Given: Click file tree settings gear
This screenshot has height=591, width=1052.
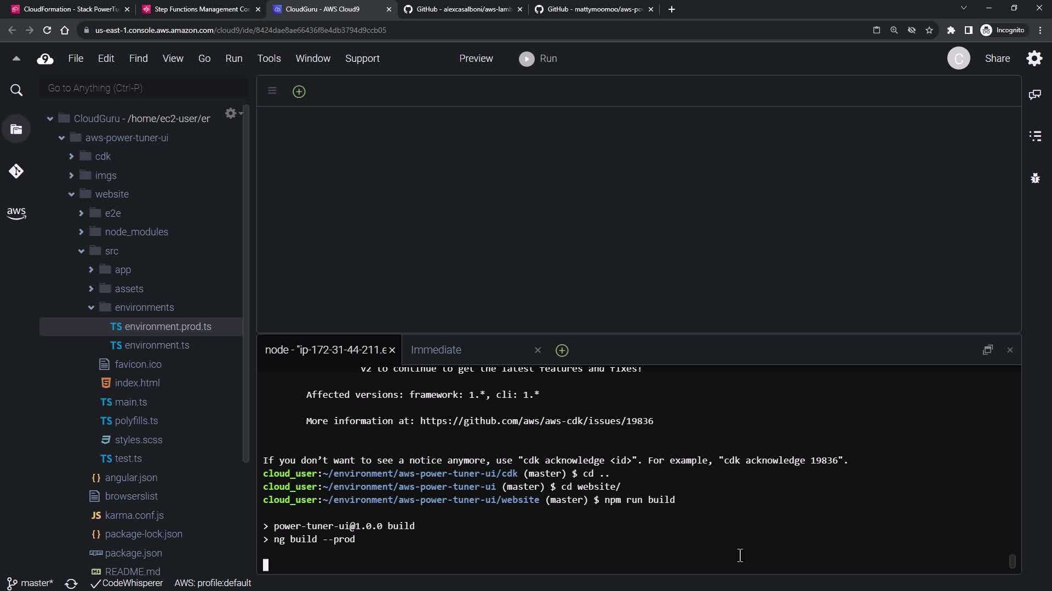Looking at the screenshot, I should click(x=231, y=113).
